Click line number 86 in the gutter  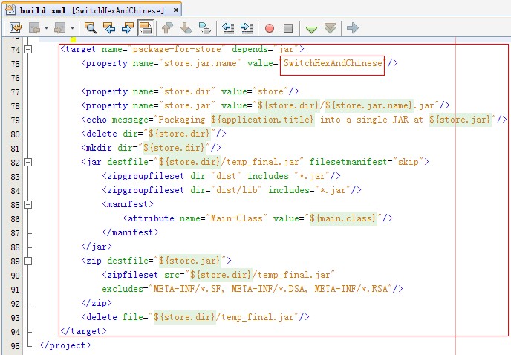[x=15, y=219]
